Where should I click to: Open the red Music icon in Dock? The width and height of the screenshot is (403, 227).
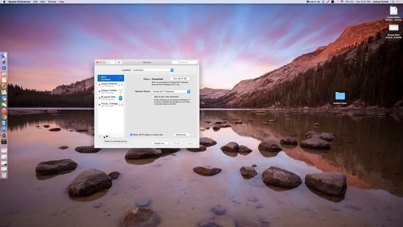pos(4,111)
